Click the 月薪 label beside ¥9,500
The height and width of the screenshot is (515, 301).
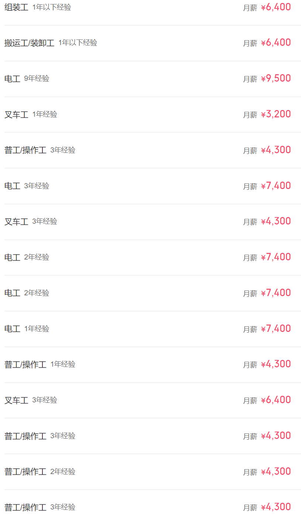(x=250, y=79)
